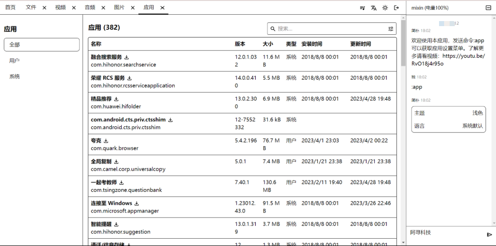Viewport: 496px width, 246px height.
Task: Close the 图片 tab
Action: coord(133,8)
